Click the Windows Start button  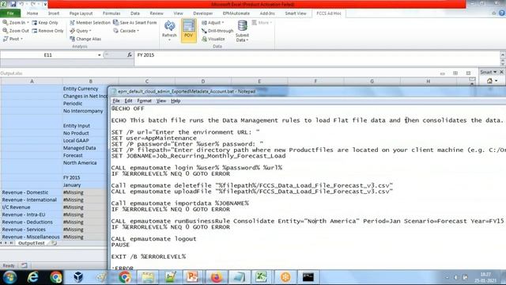(9, 277)
